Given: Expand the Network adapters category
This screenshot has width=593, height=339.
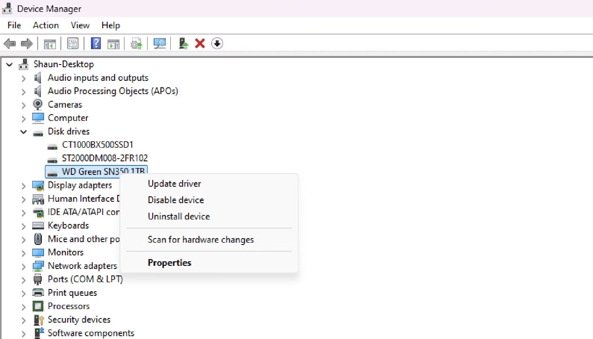Looking at the screenshot, I should click(24, 266).
